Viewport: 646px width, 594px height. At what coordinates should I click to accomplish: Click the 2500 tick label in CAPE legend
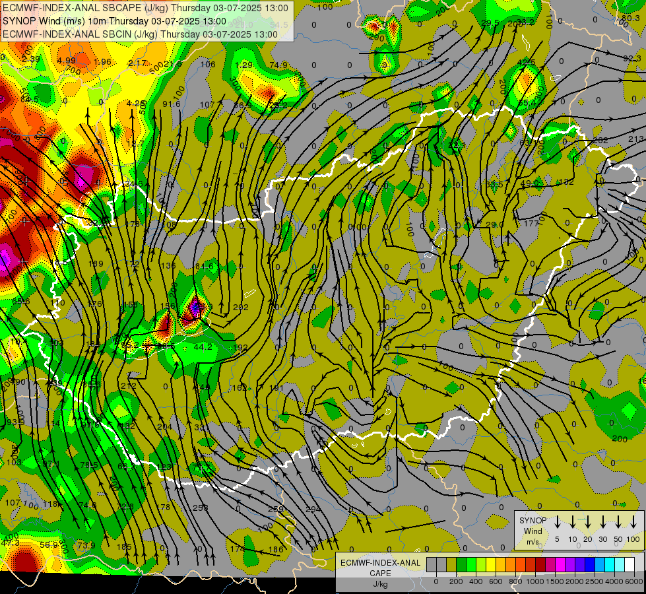(595, 581)
